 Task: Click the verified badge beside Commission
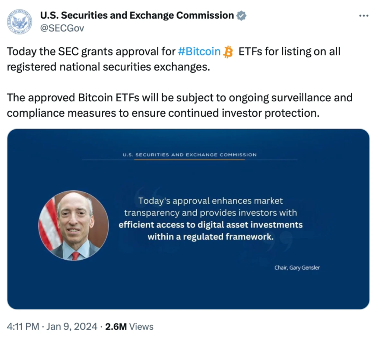241,15
